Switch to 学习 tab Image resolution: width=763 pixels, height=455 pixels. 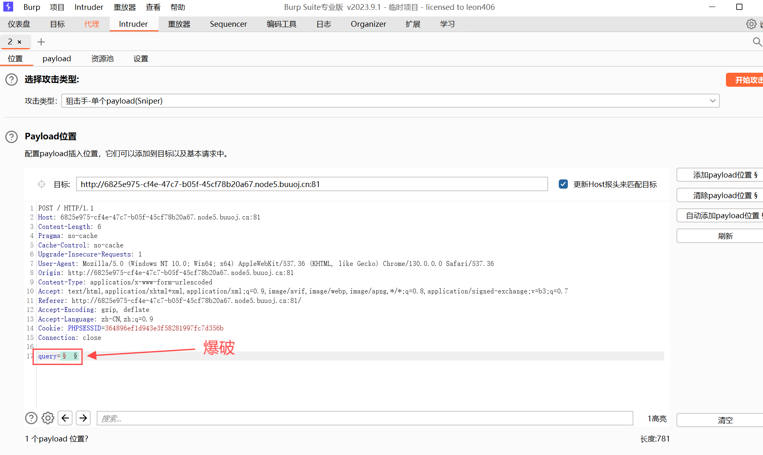click(448, 24)
